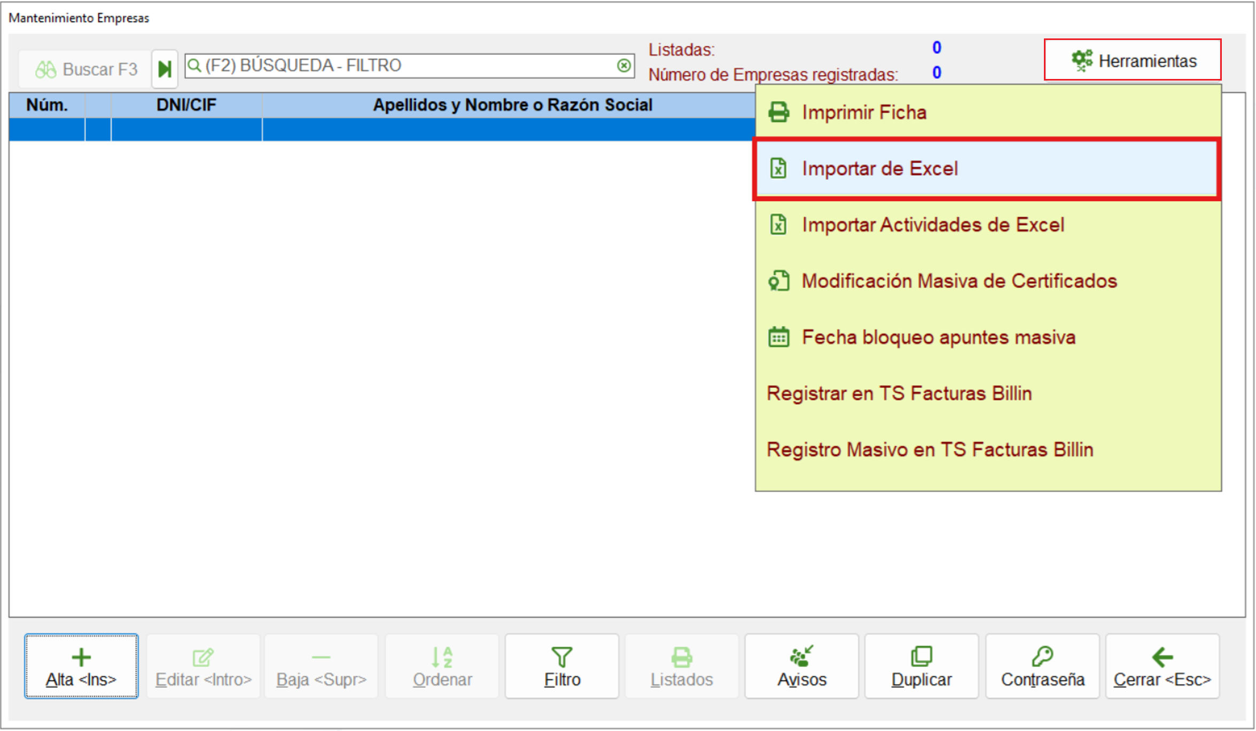
Task: Click certificate icon for Modificación Masiva de Certificados
Action: click(779, 281)
